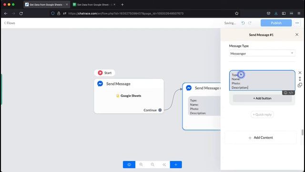Screen dimensions: 305x172
Task: Open the emoji picker in the text block
Action: 285,93
